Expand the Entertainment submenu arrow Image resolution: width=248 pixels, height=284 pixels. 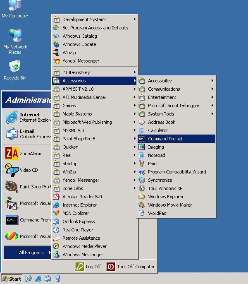click(212, 97)
